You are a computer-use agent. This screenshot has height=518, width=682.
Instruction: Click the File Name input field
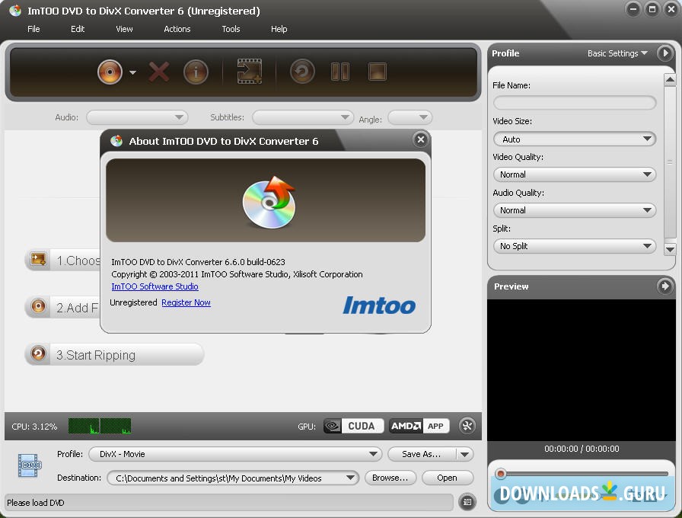pos(575,103)
